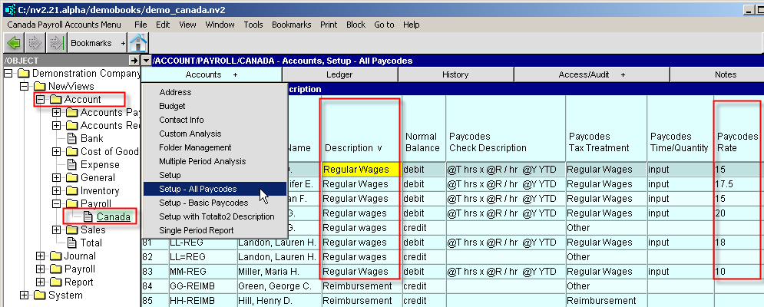Viewport: 764px width, 307px height.
Task: Click the Bank document icon in tree
Action: pos(71,139)
